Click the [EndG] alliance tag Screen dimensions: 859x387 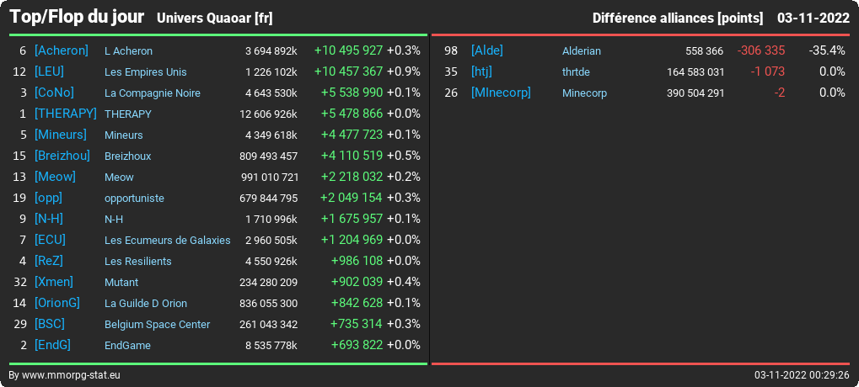click(52, 346)
